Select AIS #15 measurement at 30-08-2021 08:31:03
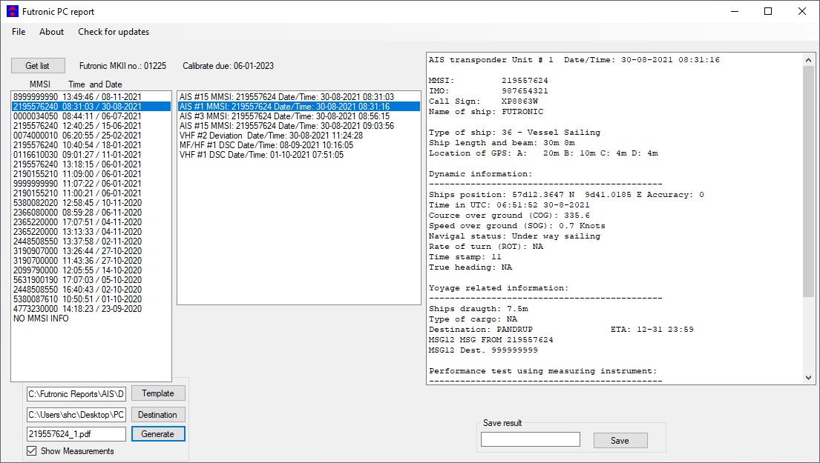The height and width of the screenshot is (463, 820). click(x=299, y=97)
